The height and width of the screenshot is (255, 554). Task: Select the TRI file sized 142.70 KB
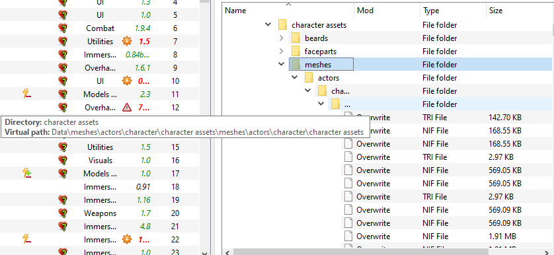point(447,117)
